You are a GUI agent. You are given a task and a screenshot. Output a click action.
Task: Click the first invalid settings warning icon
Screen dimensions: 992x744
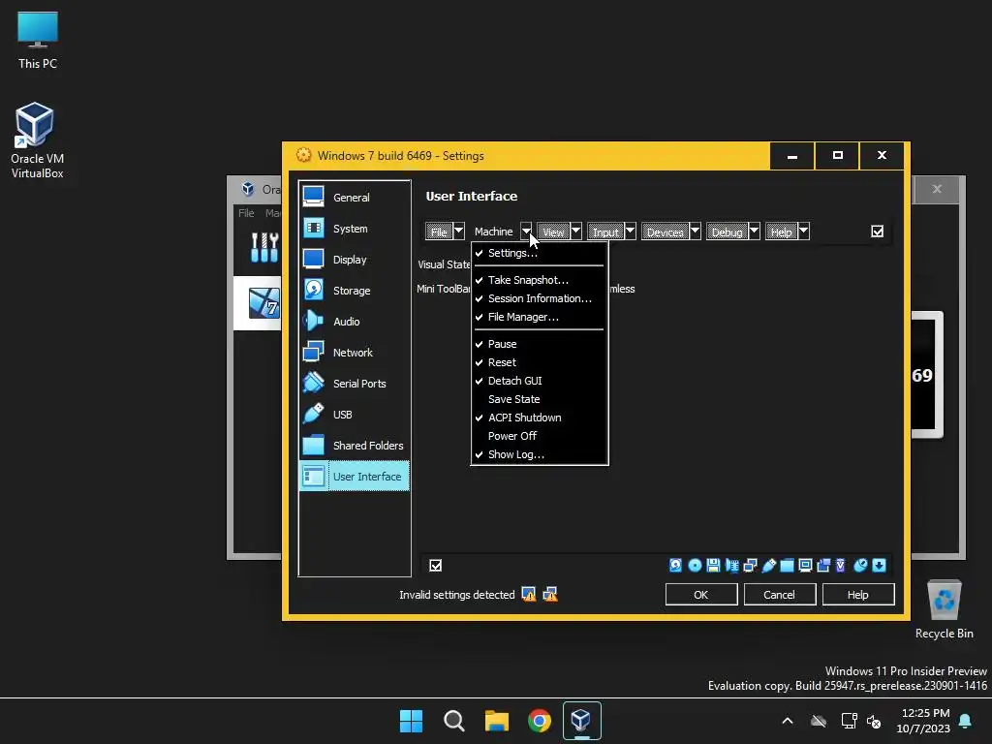point(528,594)
